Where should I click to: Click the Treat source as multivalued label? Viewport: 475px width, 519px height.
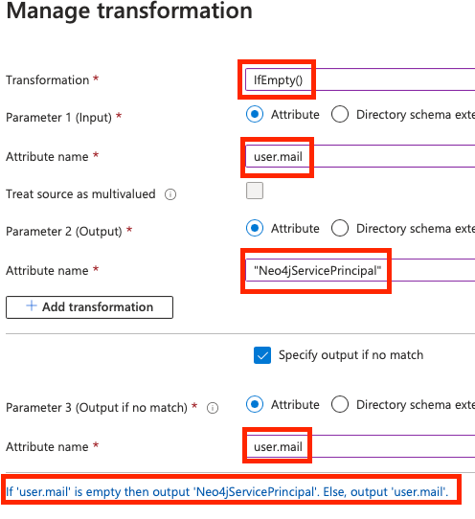coord(80,194)
